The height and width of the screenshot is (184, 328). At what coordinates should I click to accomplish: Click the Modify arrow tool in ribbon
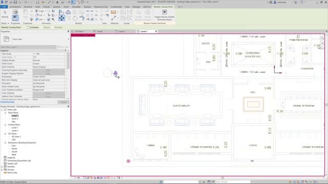point(5,13)
